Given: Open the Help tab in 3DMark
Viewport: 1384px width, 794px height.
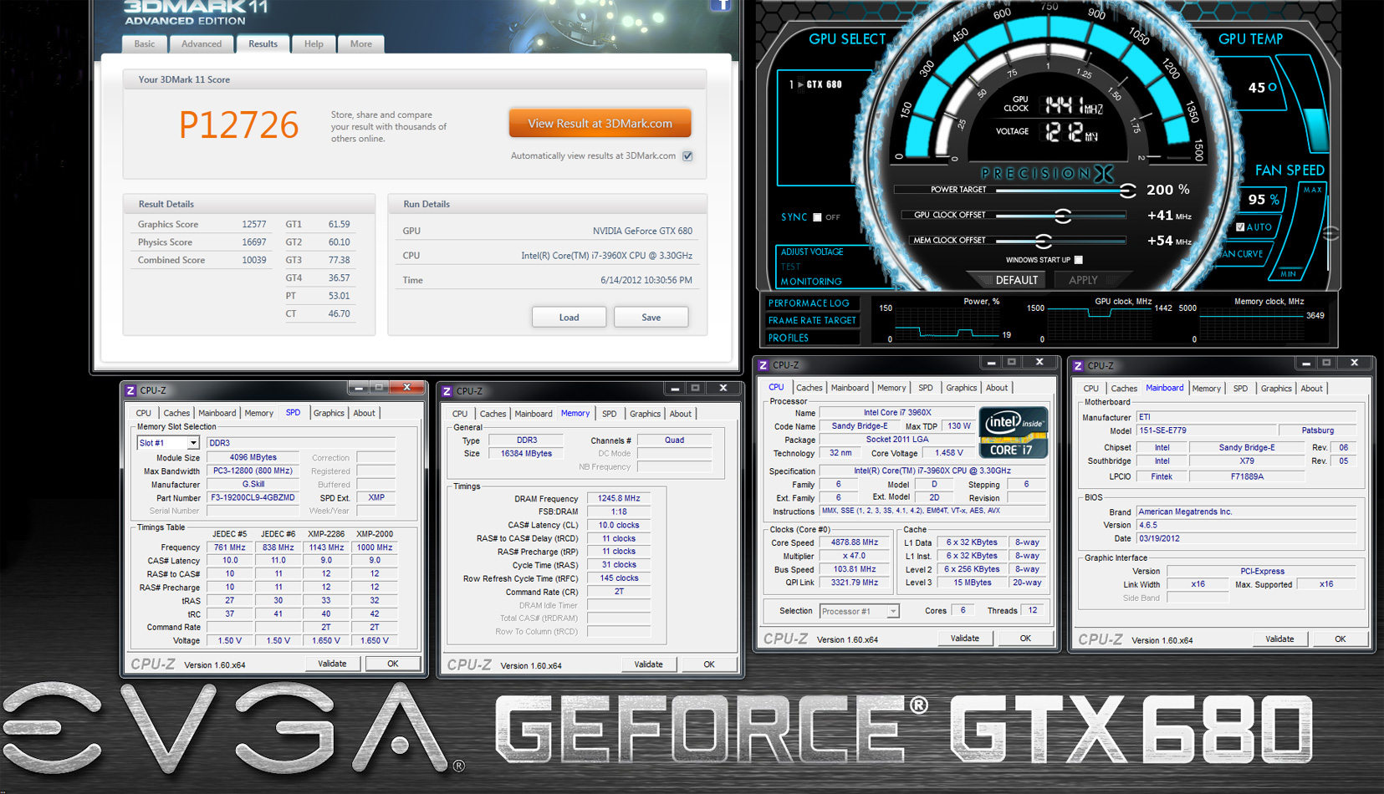Looking at the screenshot, I should pos(314,44).
